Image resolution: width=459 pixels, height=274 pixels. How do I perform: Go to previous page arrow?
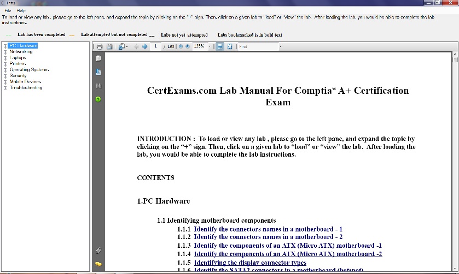tap(136, 47)
